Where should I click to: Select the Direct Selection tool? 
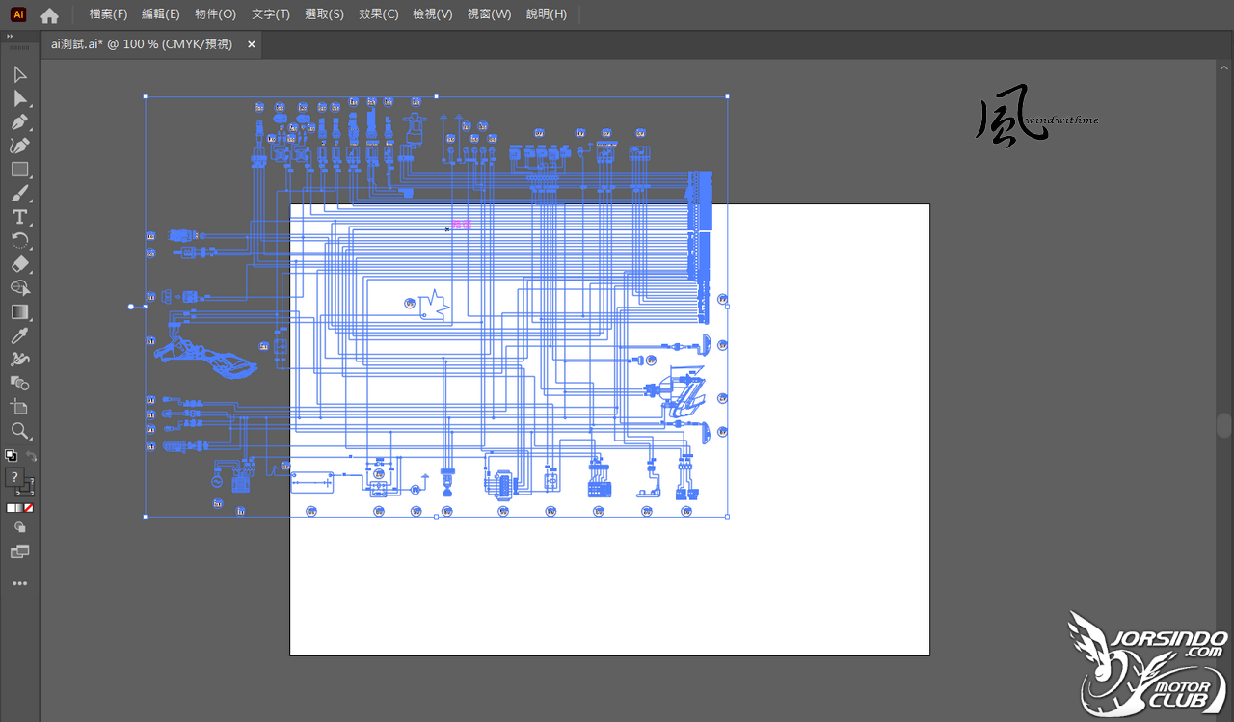[x=19, y=98]
